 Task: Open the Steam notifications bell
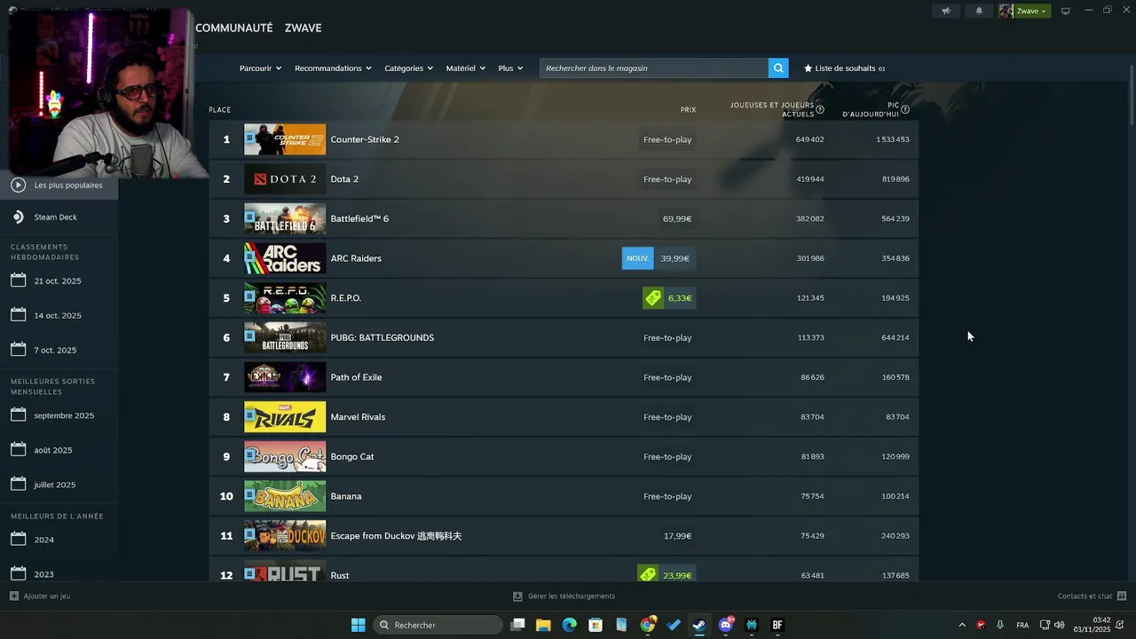click(x=979, y=11)
